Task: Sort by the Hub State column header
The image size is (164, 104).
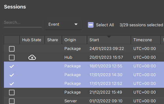Action: [32, 40]
